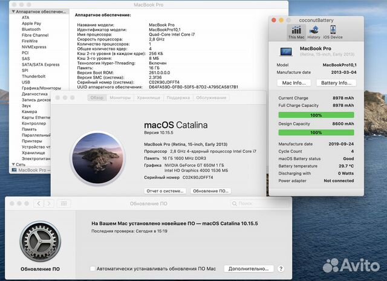Select SAS in sidebar

25,59
